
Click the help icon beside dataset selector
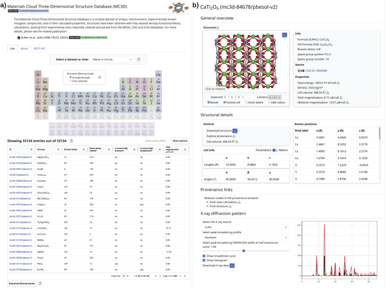(x=138, y=59)
